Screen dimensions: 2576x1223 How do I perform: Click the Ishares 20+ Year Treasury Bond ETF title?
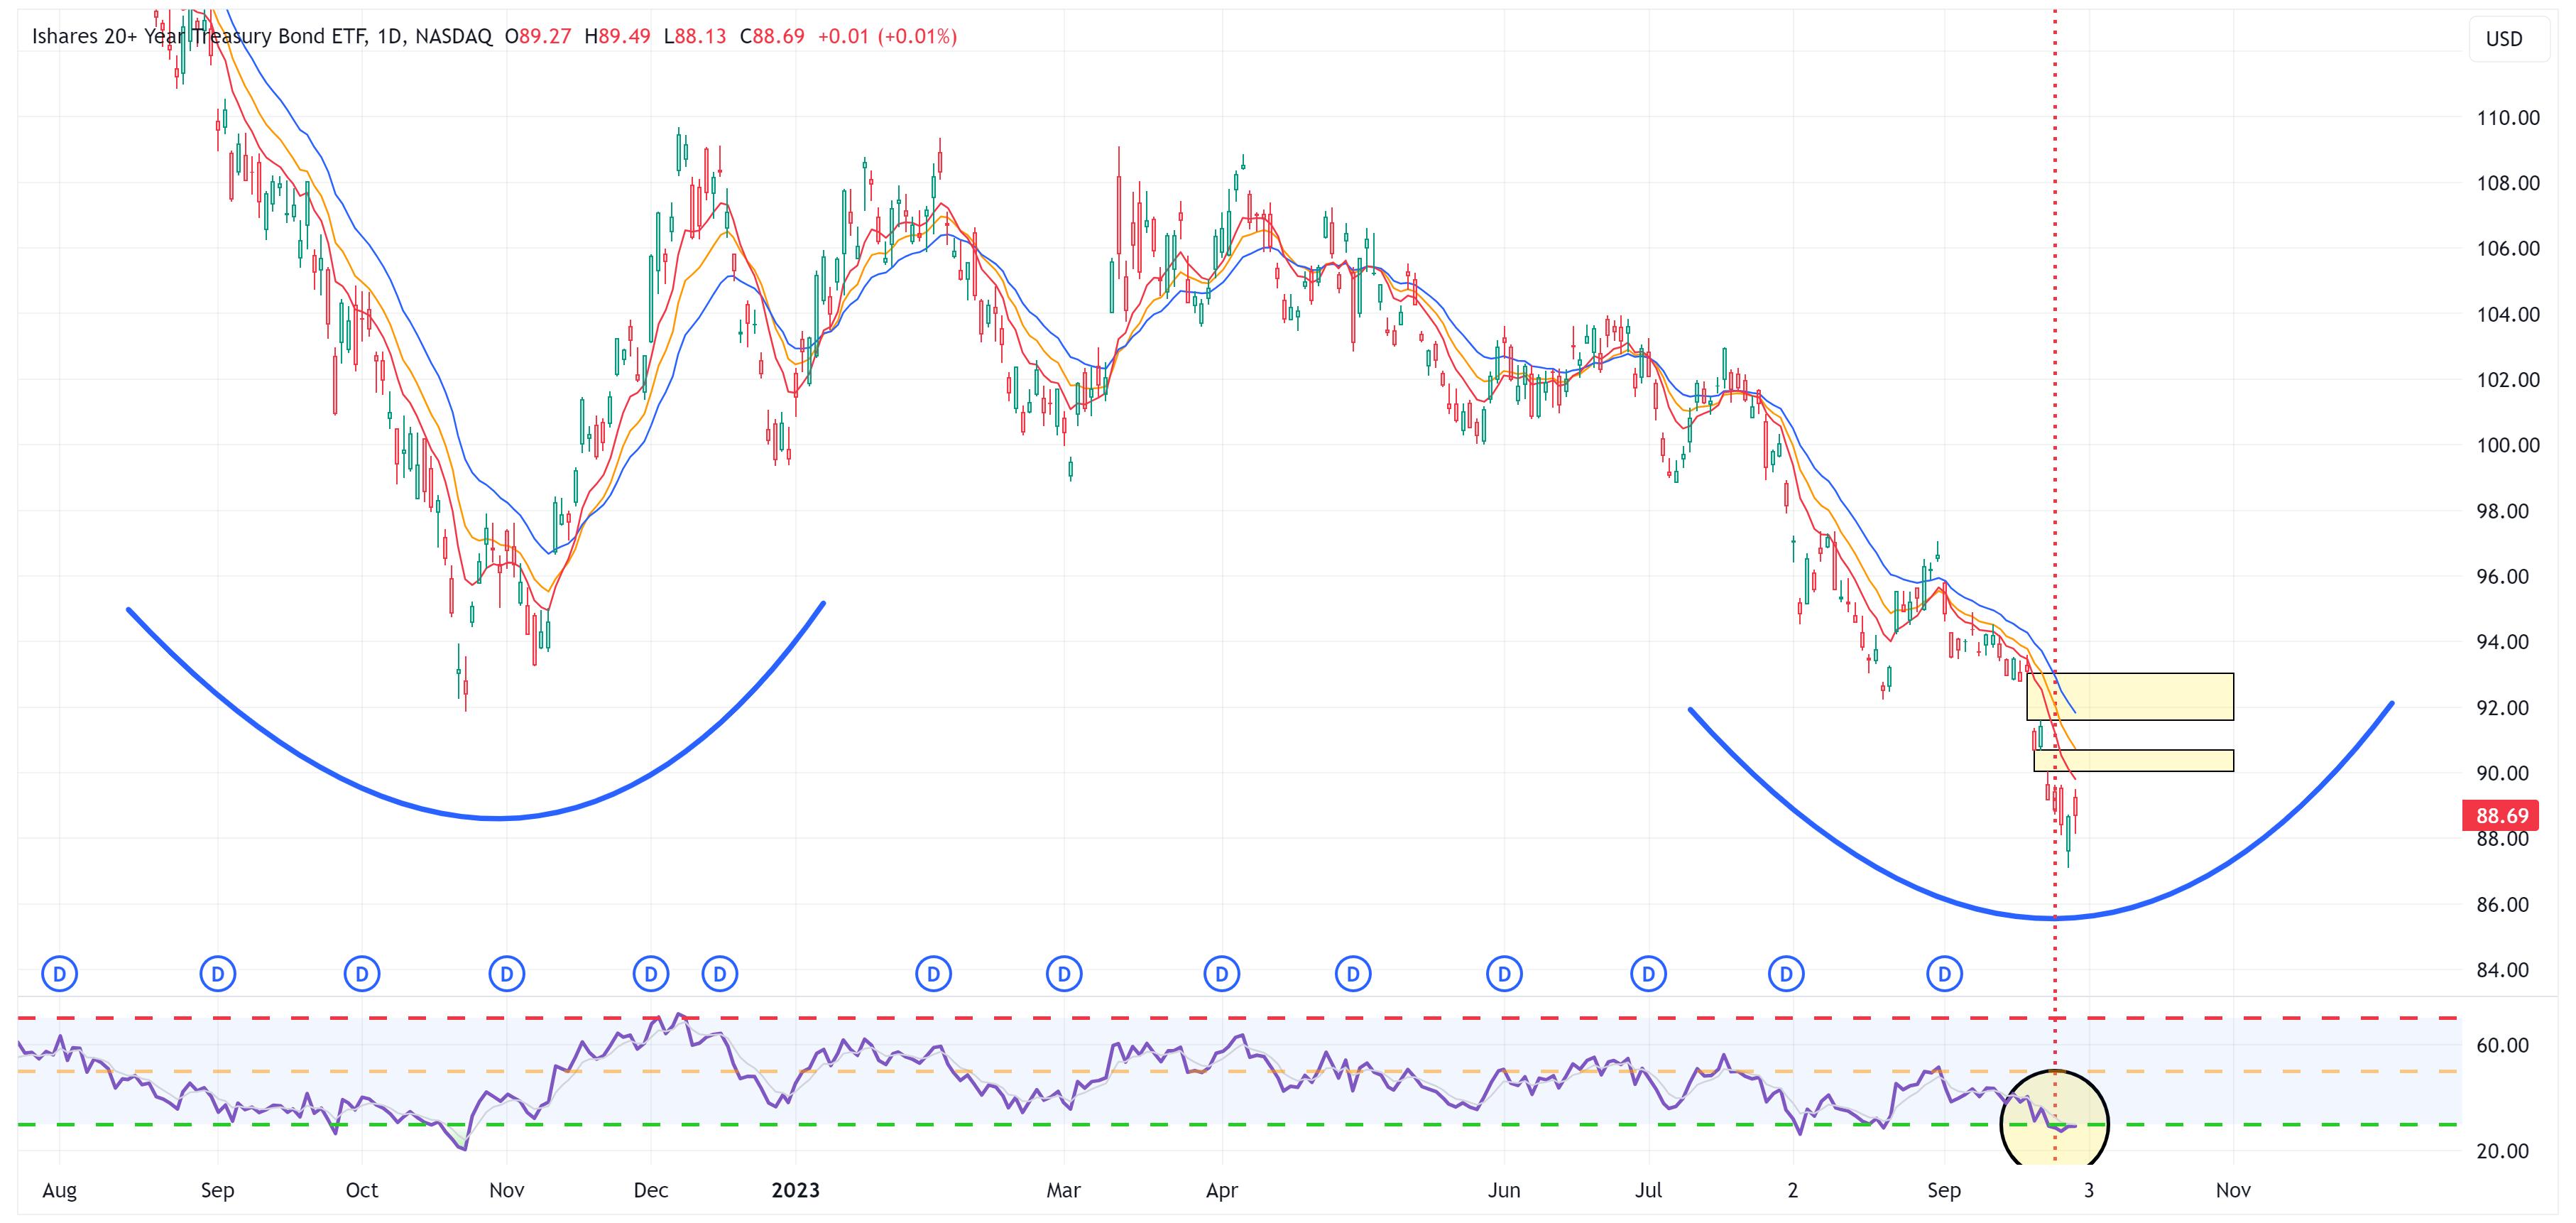pos(200,37)
